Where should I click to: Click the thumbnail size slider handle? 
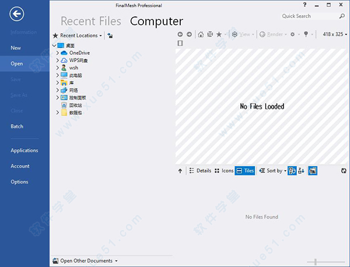(x=316, y=262)
